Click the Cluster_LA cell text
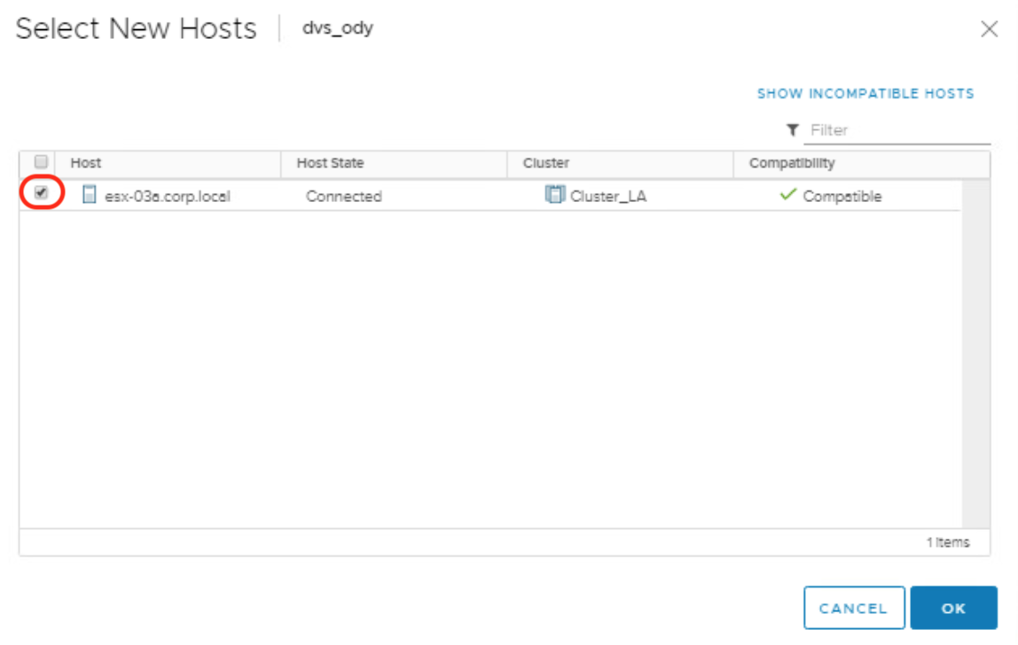 click(x=608, y=197)
